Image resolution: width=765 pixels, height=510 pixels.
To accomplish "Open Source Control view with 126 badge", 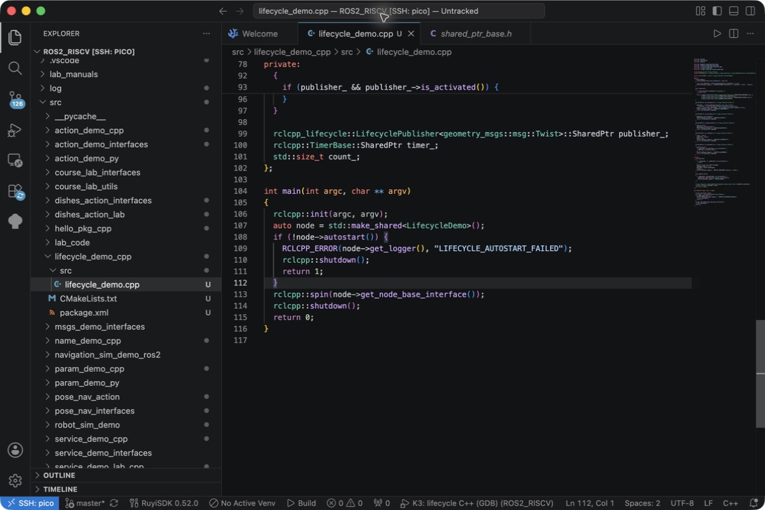I will click(x=15, y=99).
